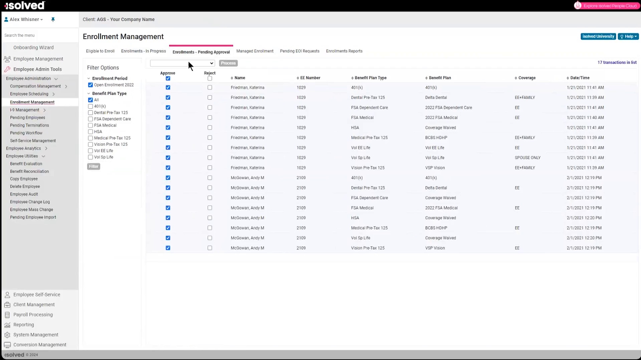Image resolution: width=641 pixels, height=360 pixels.
Task: Open System Management gear icon
Action: pyautogui.click(x=7, y=335)
